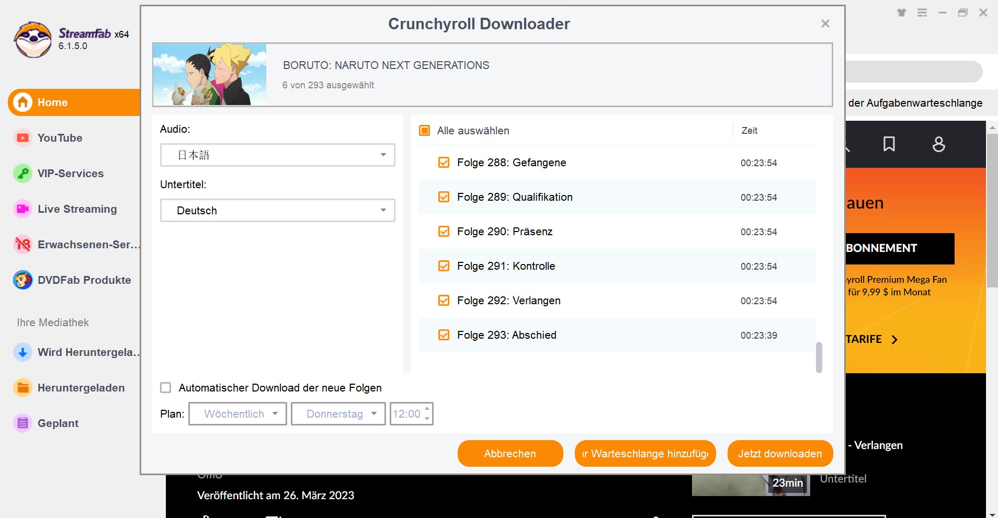Click the StreamFab shirt skin icon
The width and height of the screenshot is (998, 518).
click(x=901, y=13)
